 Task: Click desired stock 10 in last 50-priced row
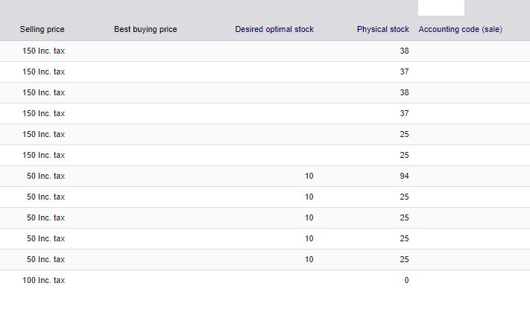point(309,259)
